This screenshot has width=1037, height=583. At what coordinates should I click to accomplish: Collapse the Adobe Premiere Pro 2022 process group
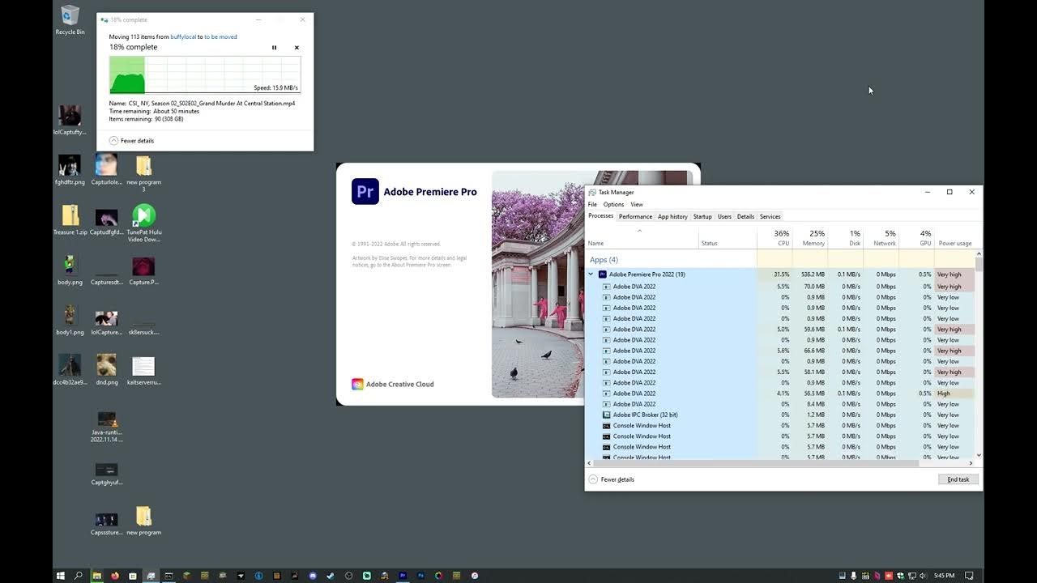(x=591, y=274)
